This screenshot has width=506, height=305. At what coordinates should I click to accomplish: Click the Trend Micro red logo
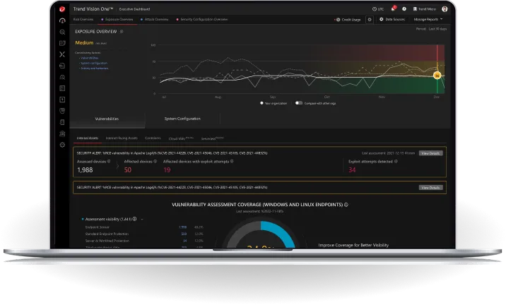[62, 9]
